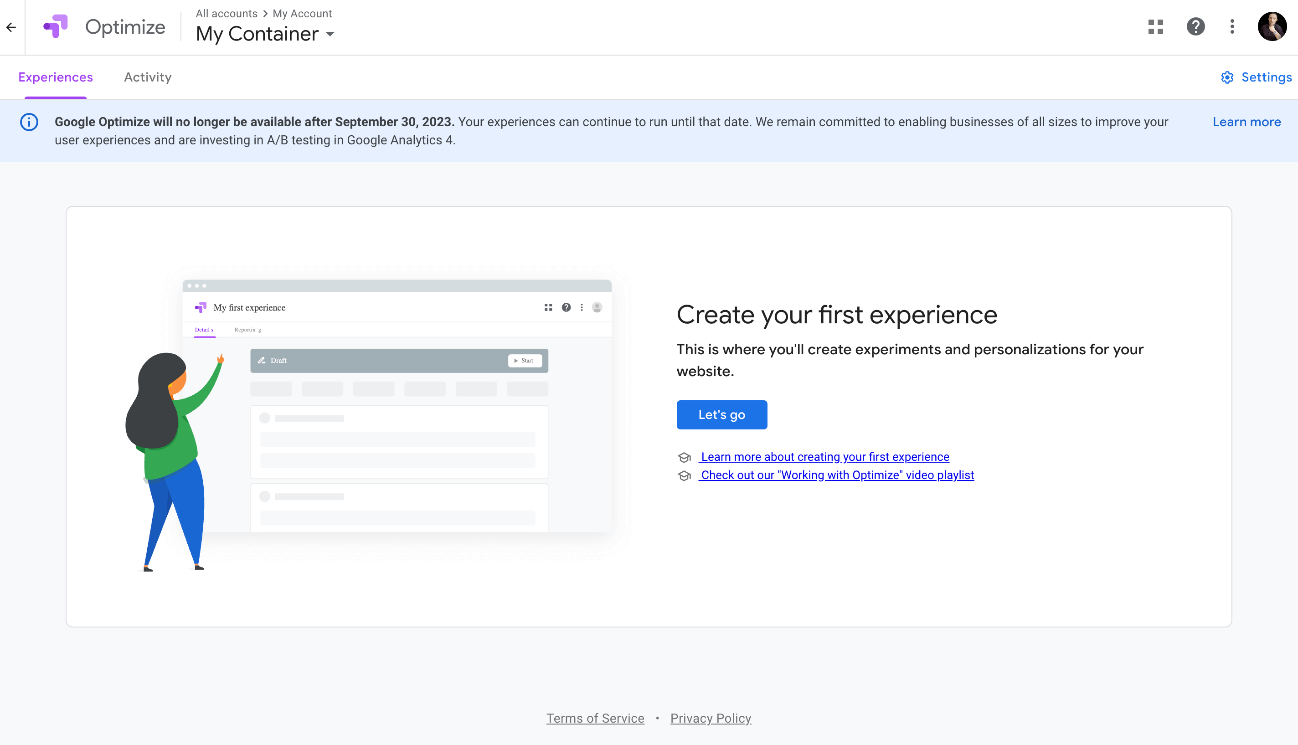The height and width of the screenshot is (745, 1298).
Task: Click the info circle icon in banner
Action: click(29, 122)
